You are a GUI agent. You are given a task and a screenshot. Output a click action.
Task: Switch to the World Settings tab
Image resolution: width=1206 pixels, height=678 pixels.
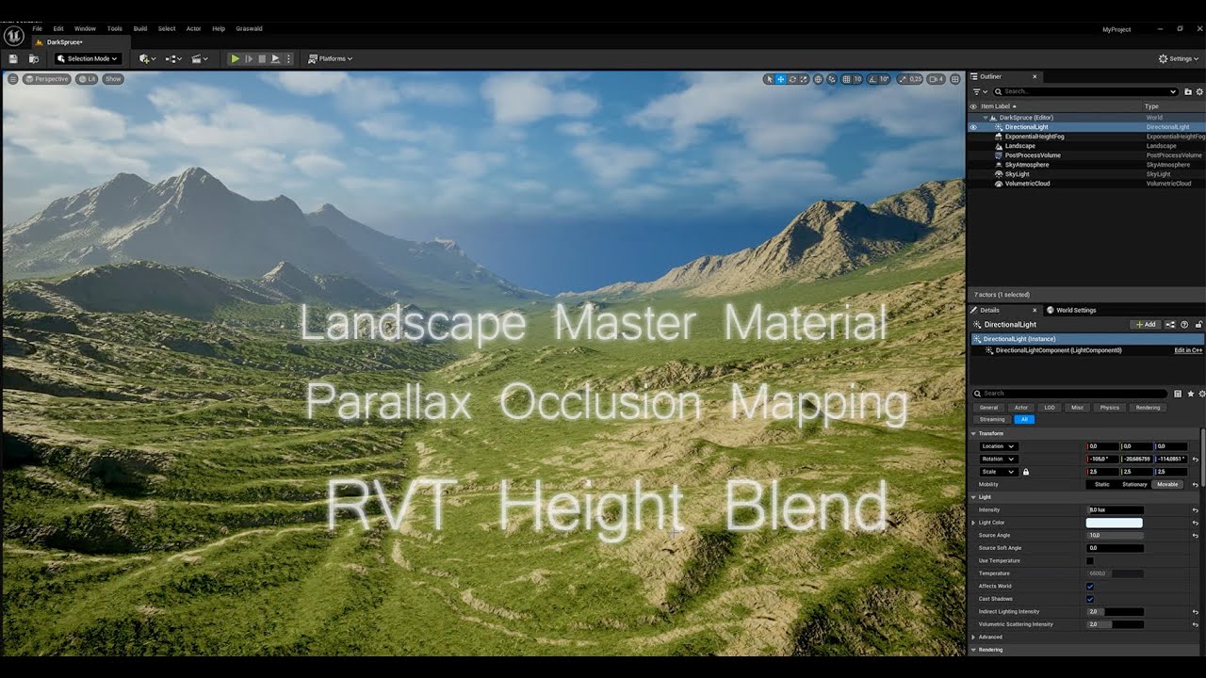[1071, 310]
